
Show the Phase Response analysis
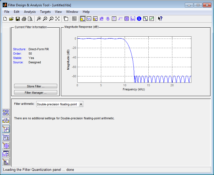(89, 19)
